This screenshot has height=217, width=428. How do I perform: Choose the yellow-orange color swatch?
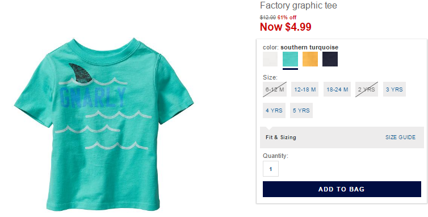tap(310, 59)
